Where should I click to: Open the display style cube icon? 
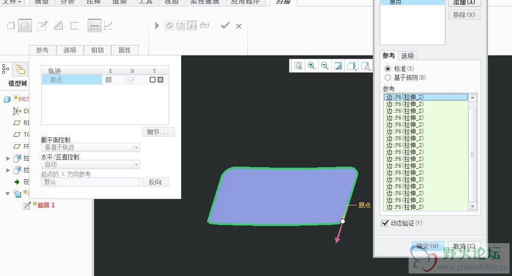[x=351, y=66]
